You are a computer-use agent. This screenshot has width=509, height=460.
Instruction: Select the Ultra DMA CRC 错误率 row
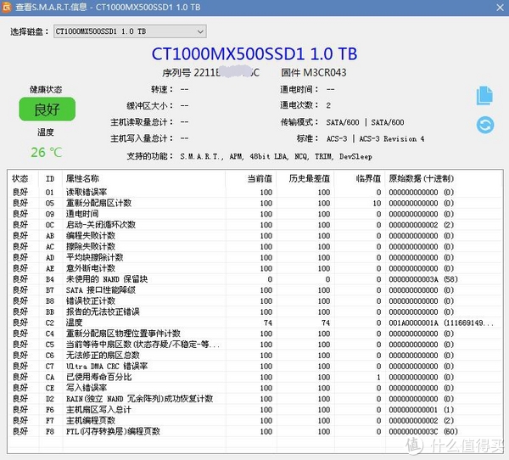coord(255,367)
